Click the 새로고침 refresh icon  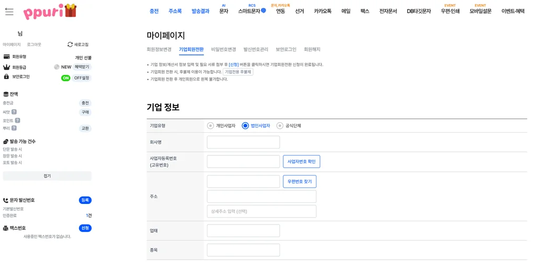tap(70, 45)
